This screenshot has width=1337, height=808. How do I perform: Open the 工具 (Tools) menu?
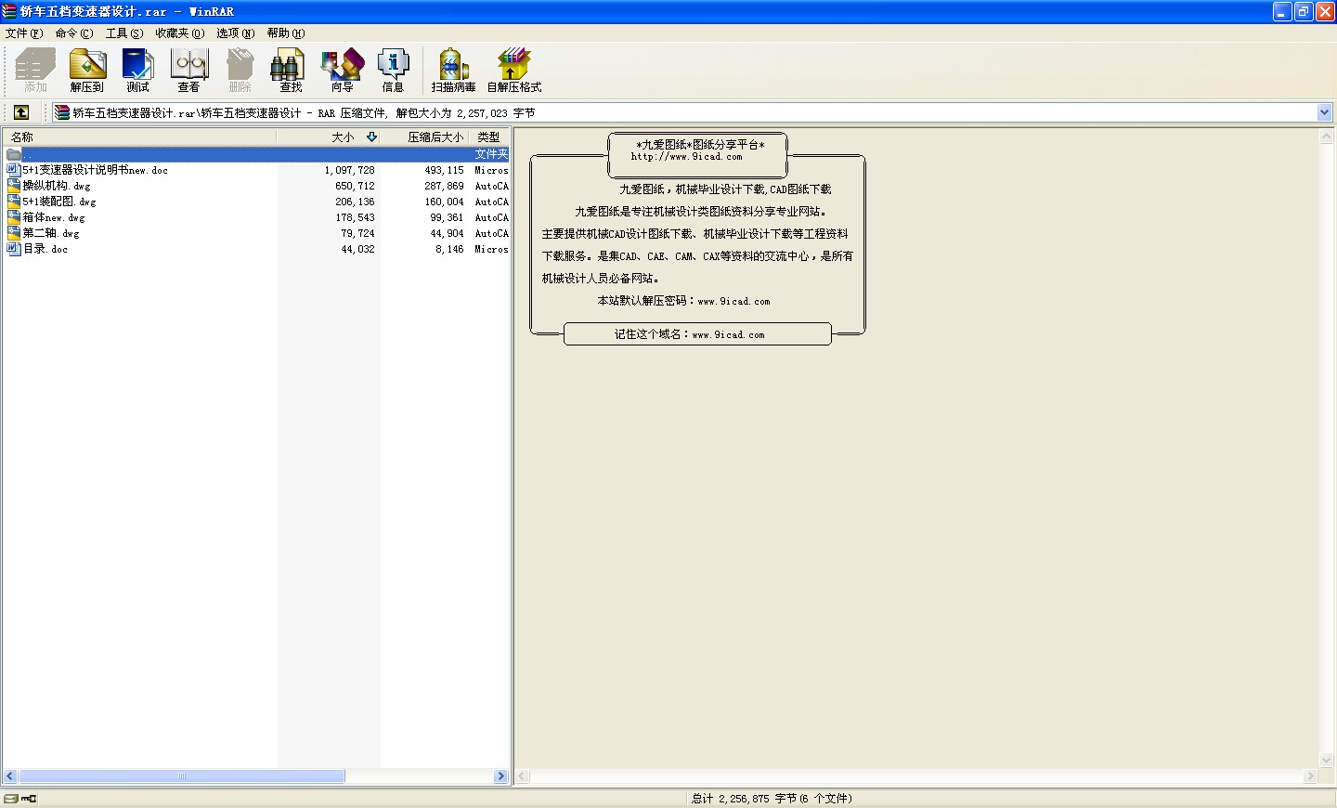(x=123, y=33)
